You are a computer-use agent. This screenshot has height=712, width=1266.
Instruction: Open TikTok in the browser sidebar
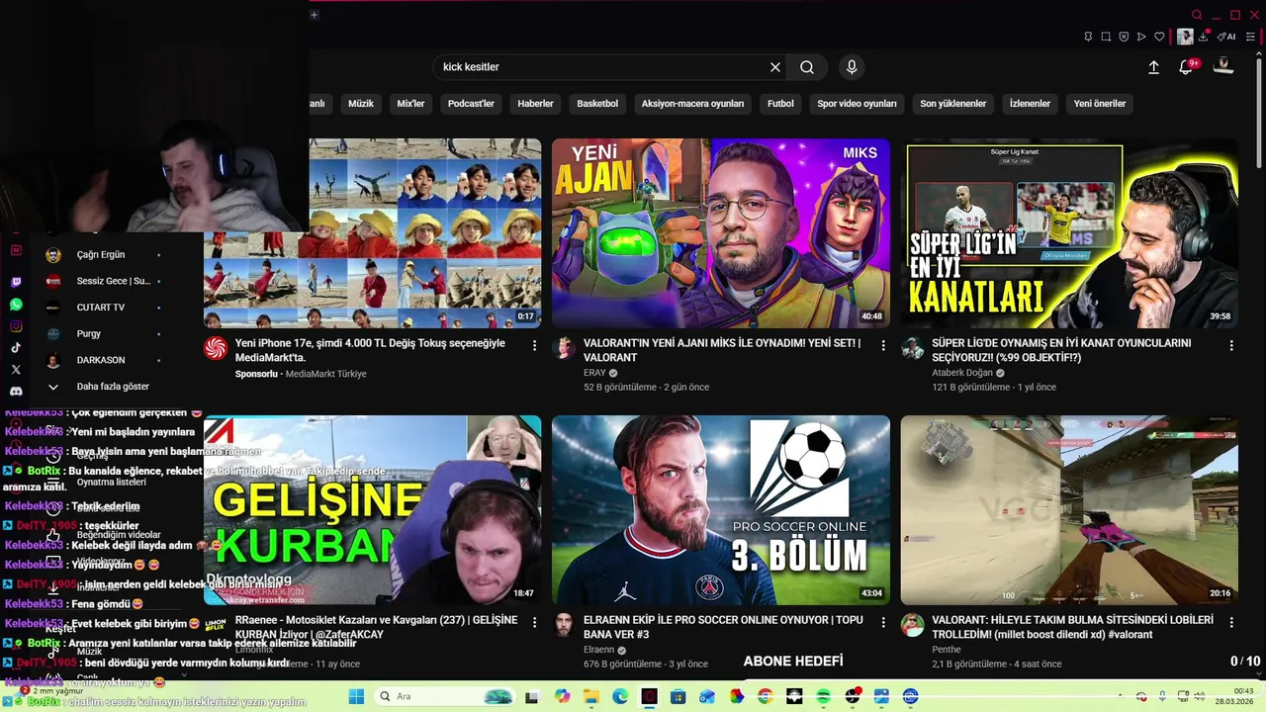[x=16, y=348]
